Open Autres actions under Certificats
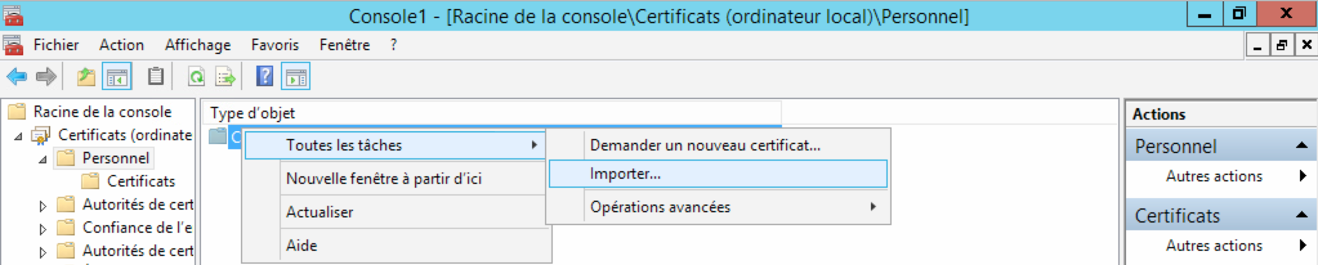 1214,246
